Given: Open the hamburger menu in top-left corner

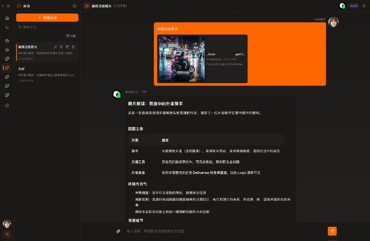Looking at the screenshot, I should click(8, 6).
